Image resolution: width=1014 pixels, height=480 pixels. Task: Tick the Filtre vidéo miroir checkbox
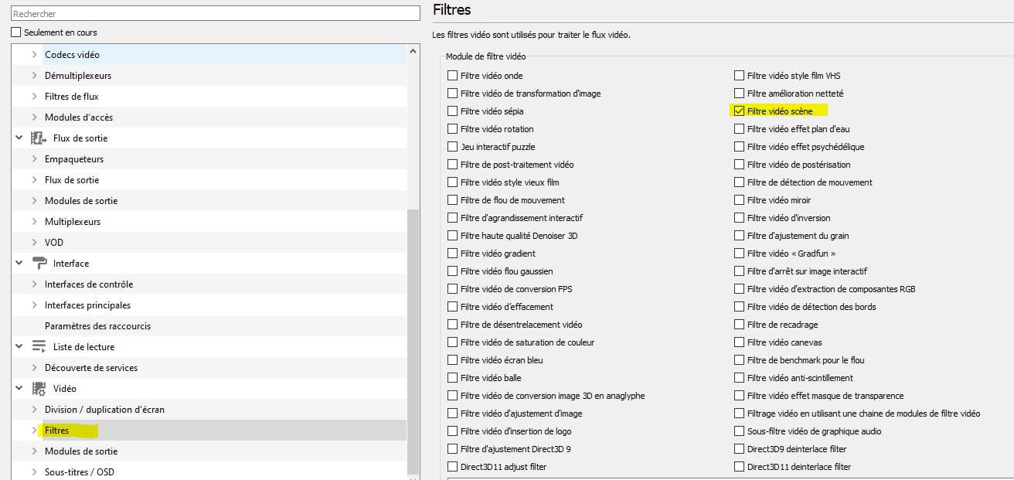point(740,200)
